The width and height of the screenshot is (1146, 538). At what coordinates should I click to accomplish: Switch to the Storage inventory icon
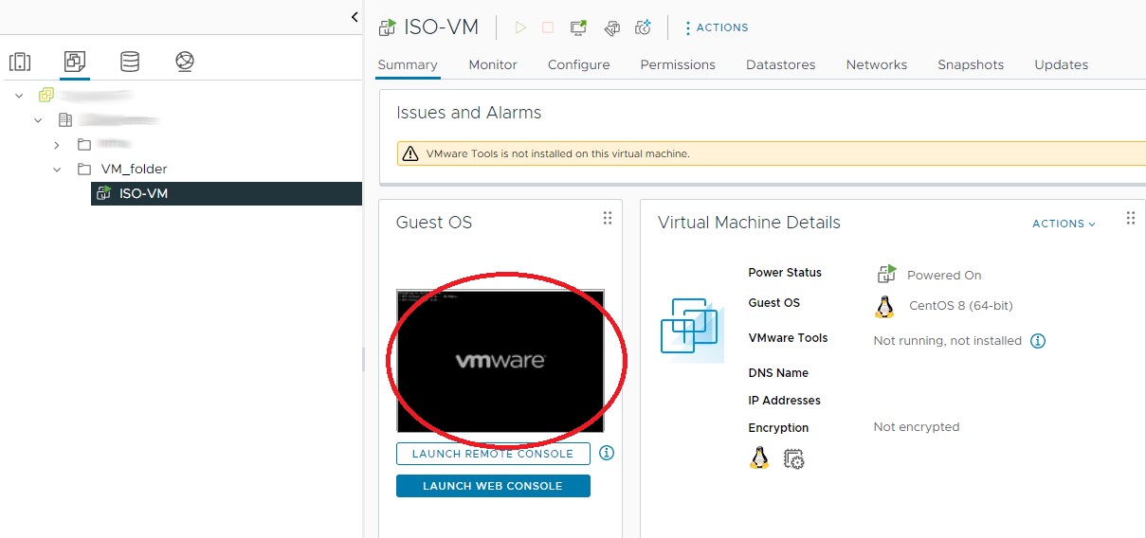tap(130, 63)
